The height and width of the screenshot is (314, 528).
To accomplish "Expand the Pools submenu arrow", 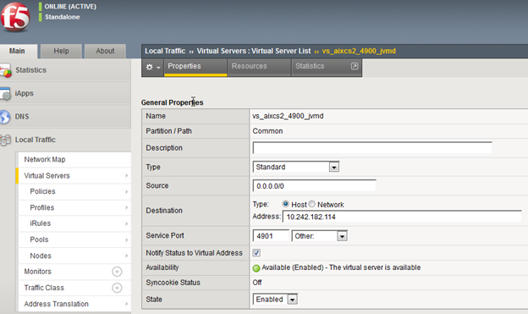I will point(127,240).
